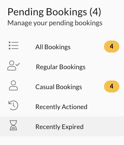The width and height of the screenshot is (124, 145).
Task: Open the All Bookings menu item
Action: pos(62,47)
